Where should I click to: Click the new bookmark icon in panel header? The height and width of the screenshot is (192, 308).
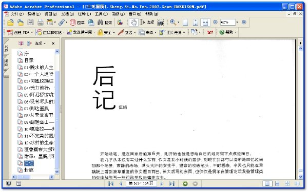[x=21, y=44]
